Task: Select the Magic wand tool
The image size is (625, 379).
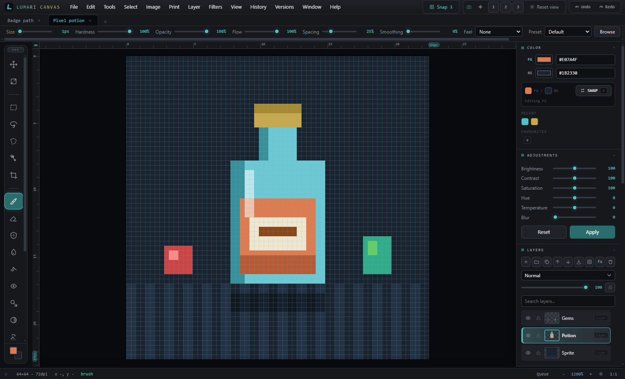Action: point(13,158)
